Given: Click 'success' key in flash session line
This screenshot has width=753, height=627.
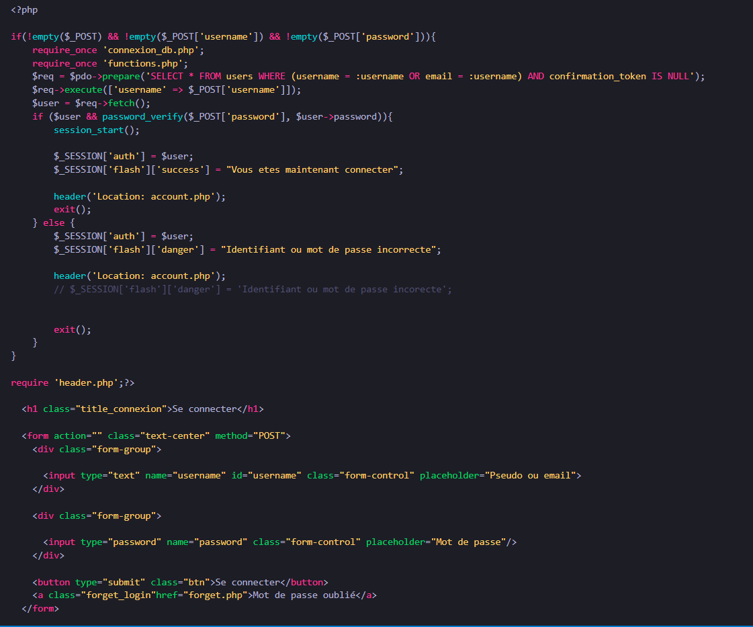Looking at the screenshot, I should tap(180, 169).
